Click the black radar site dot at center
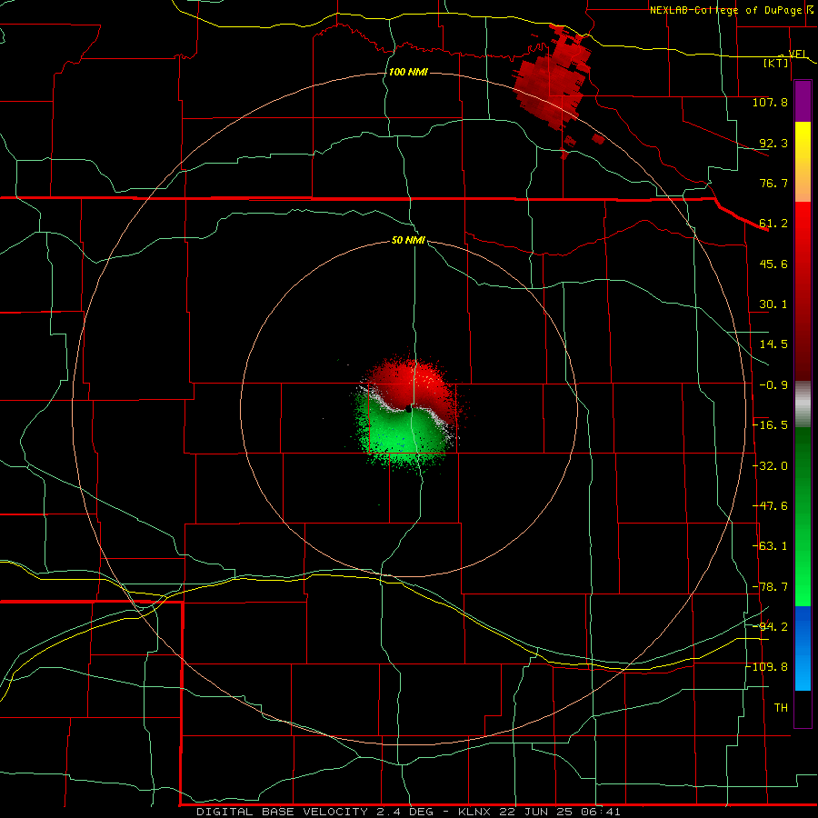The height and width of the screenshot is (818, 818). click(x=408, y=410)
